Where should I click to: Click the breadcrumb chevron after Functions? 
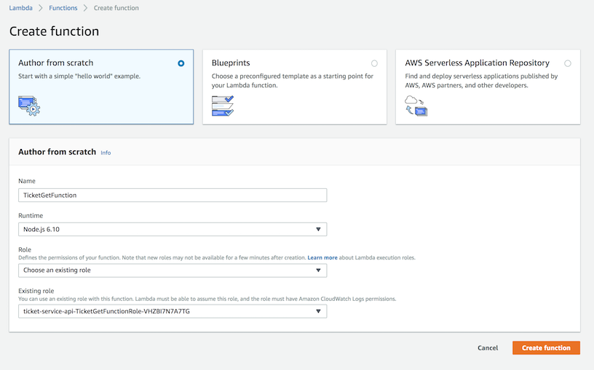(85, 8)
